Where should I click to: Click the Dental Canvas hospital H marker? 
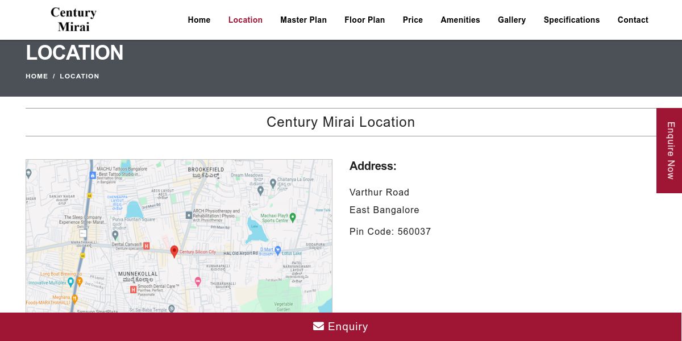(x=147, y=246)
